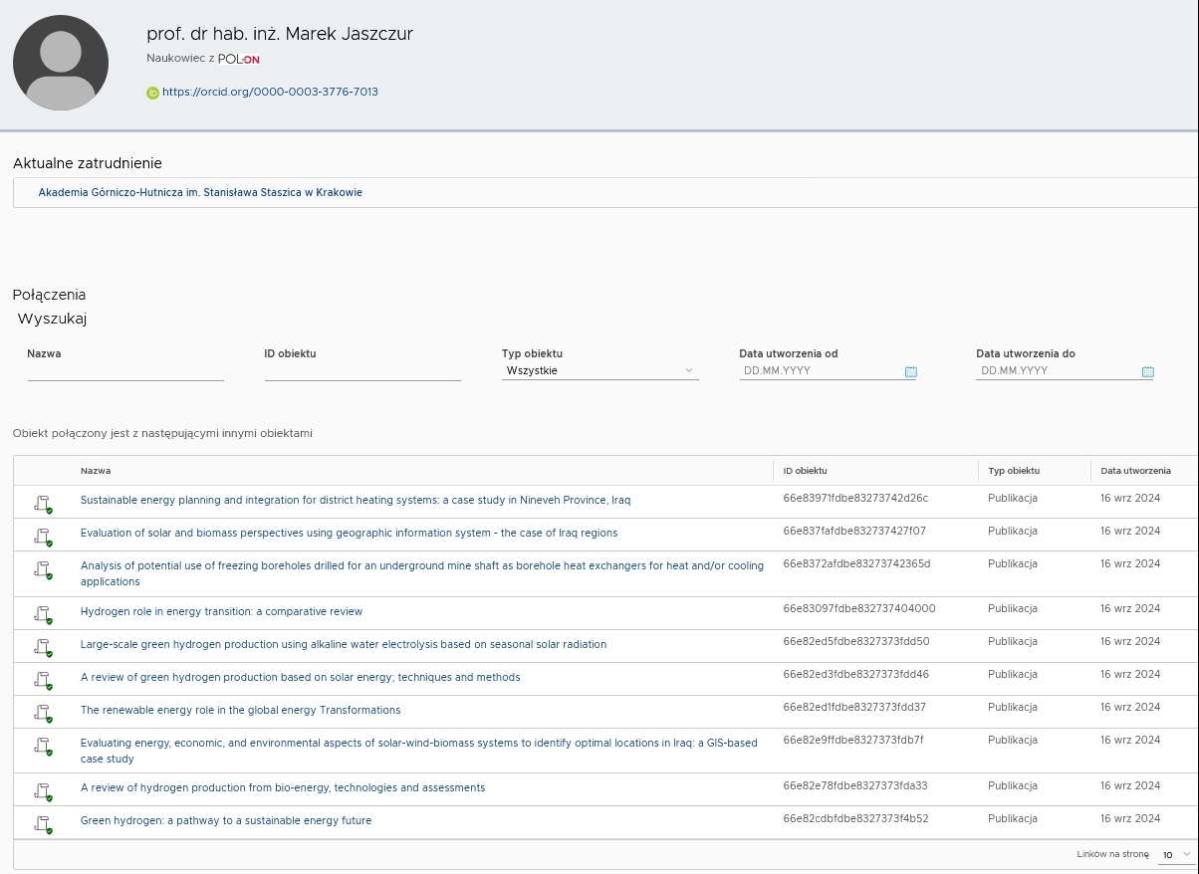
Task: Click document icon for Green hydrogen pathway row
Action: point(43,822)
